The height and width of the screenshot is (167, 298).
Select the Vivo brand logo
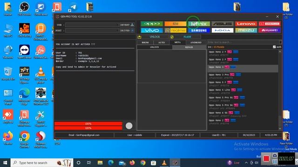pos(152,30)
